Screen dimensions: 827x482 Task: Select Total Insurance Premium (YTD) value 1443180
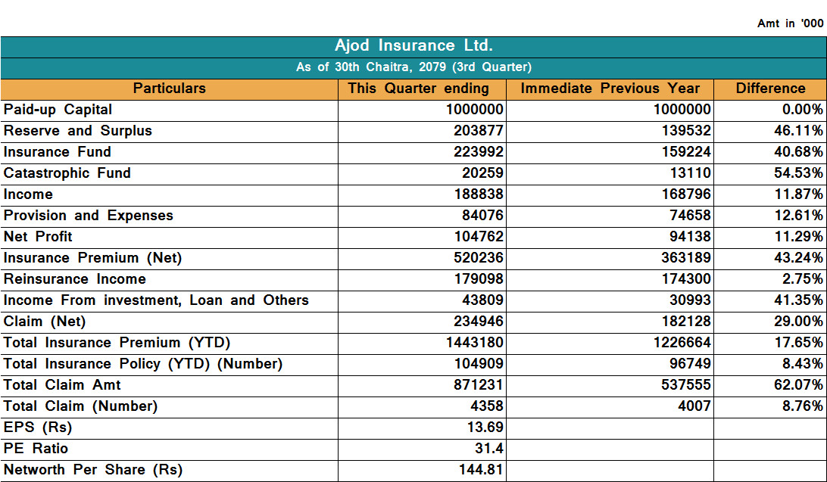(x=475, y=343)
